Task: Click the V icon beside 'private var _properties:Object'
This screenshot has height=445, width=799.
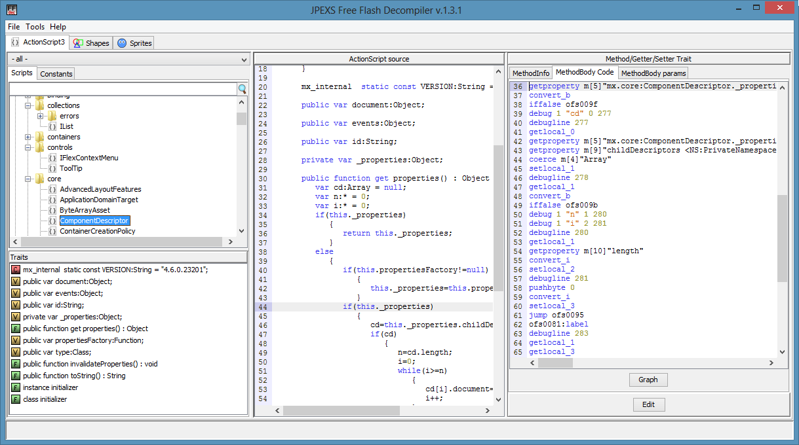Action: click(16, 317)
